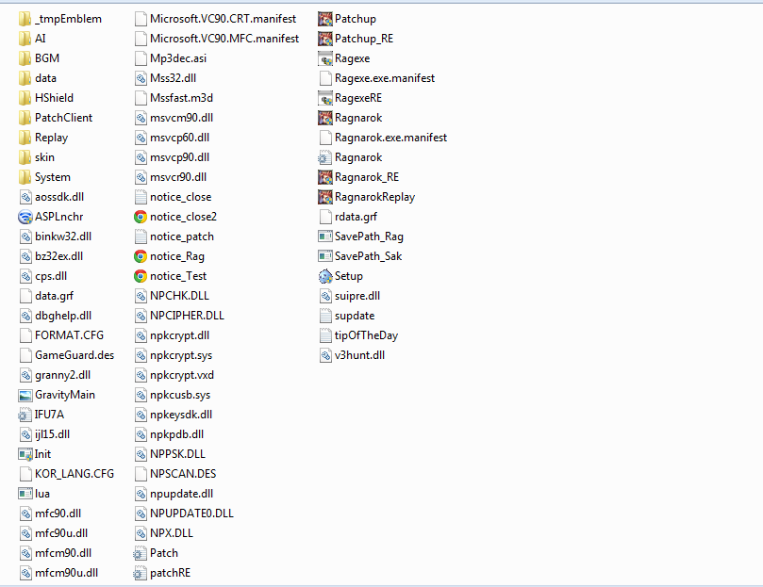Select file bz32ex.dll
This screenshot has height=587, width=763.
click(x=51, y=256)
